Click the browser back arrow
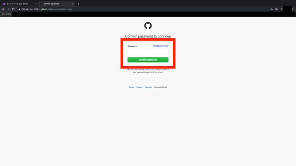 (x=3, y=9)
